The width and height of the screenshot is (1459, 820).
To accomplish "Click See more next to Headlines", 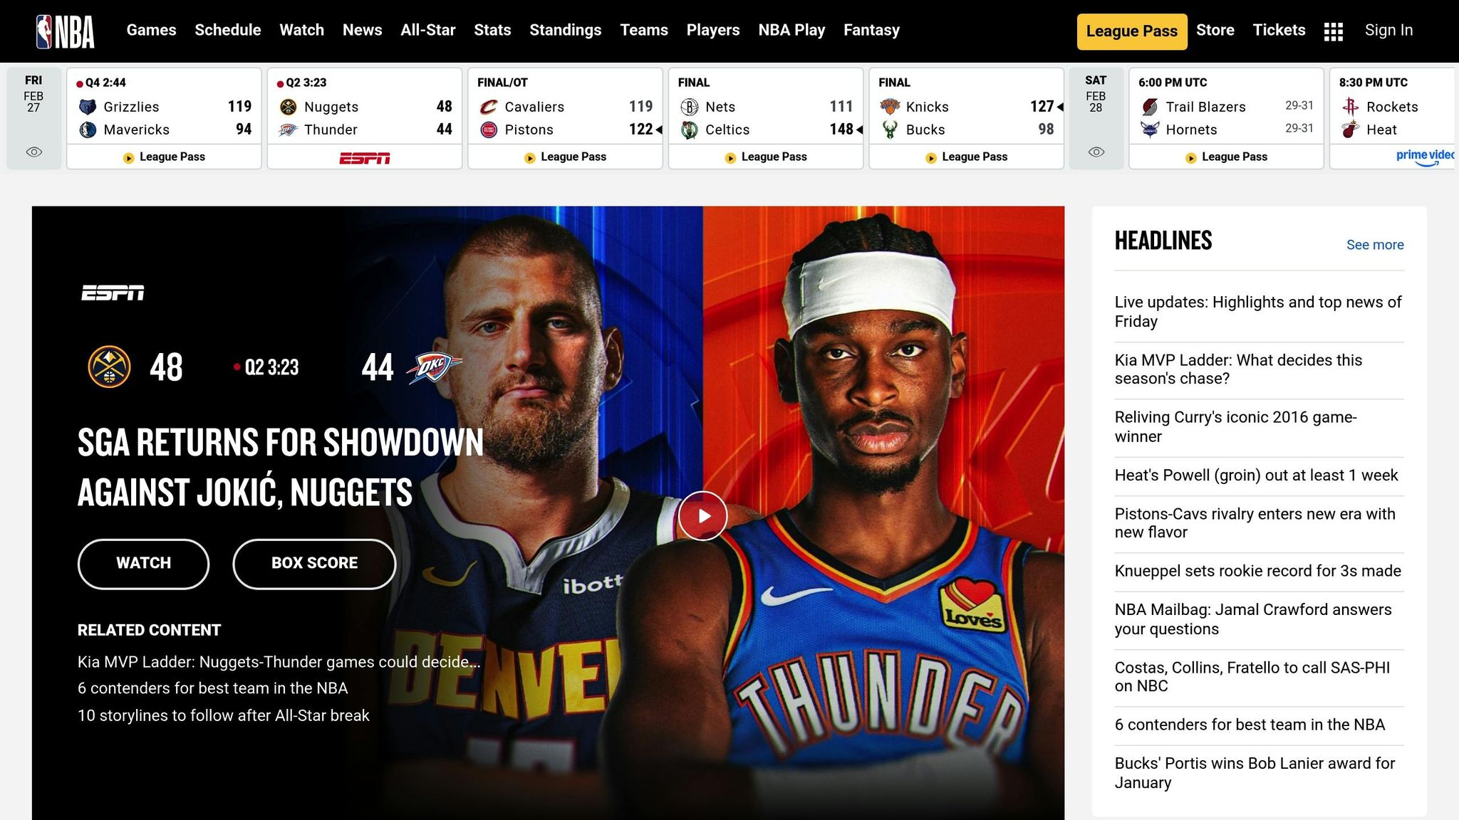I will tap(1375, 244).
